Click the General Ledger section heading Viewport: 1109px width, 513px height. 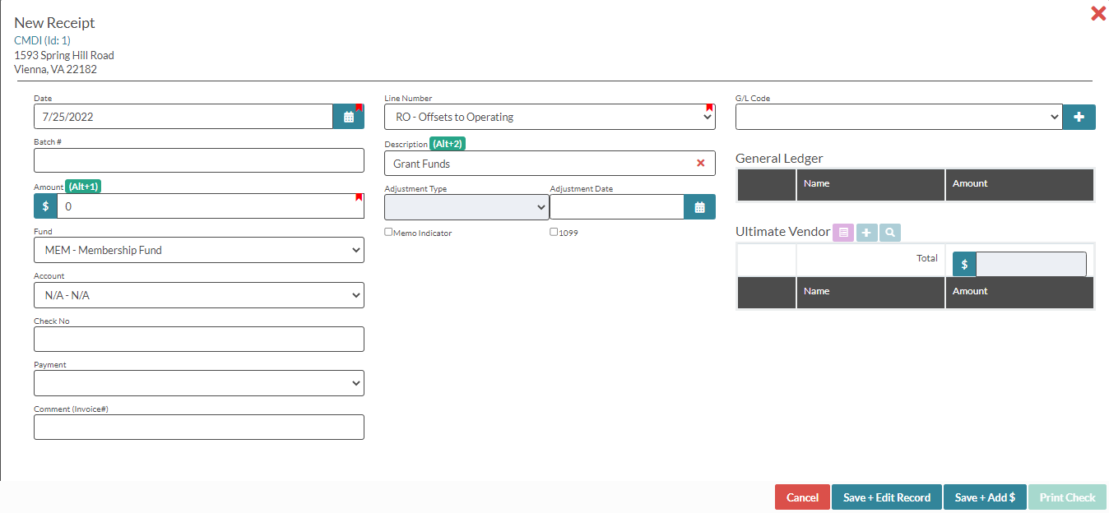pos(779,159)
